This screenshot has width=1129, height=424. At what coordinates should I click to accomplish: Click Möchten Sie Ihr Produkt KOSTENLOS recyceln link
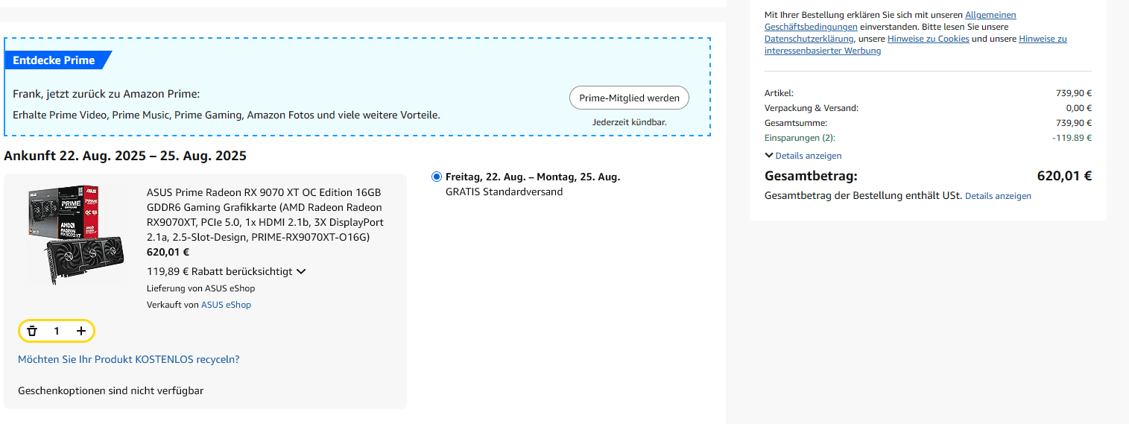pyautogui.click(x=129, y=359)
